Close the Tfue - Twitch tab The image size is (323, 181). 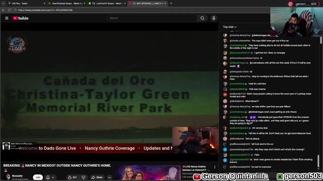44,3
